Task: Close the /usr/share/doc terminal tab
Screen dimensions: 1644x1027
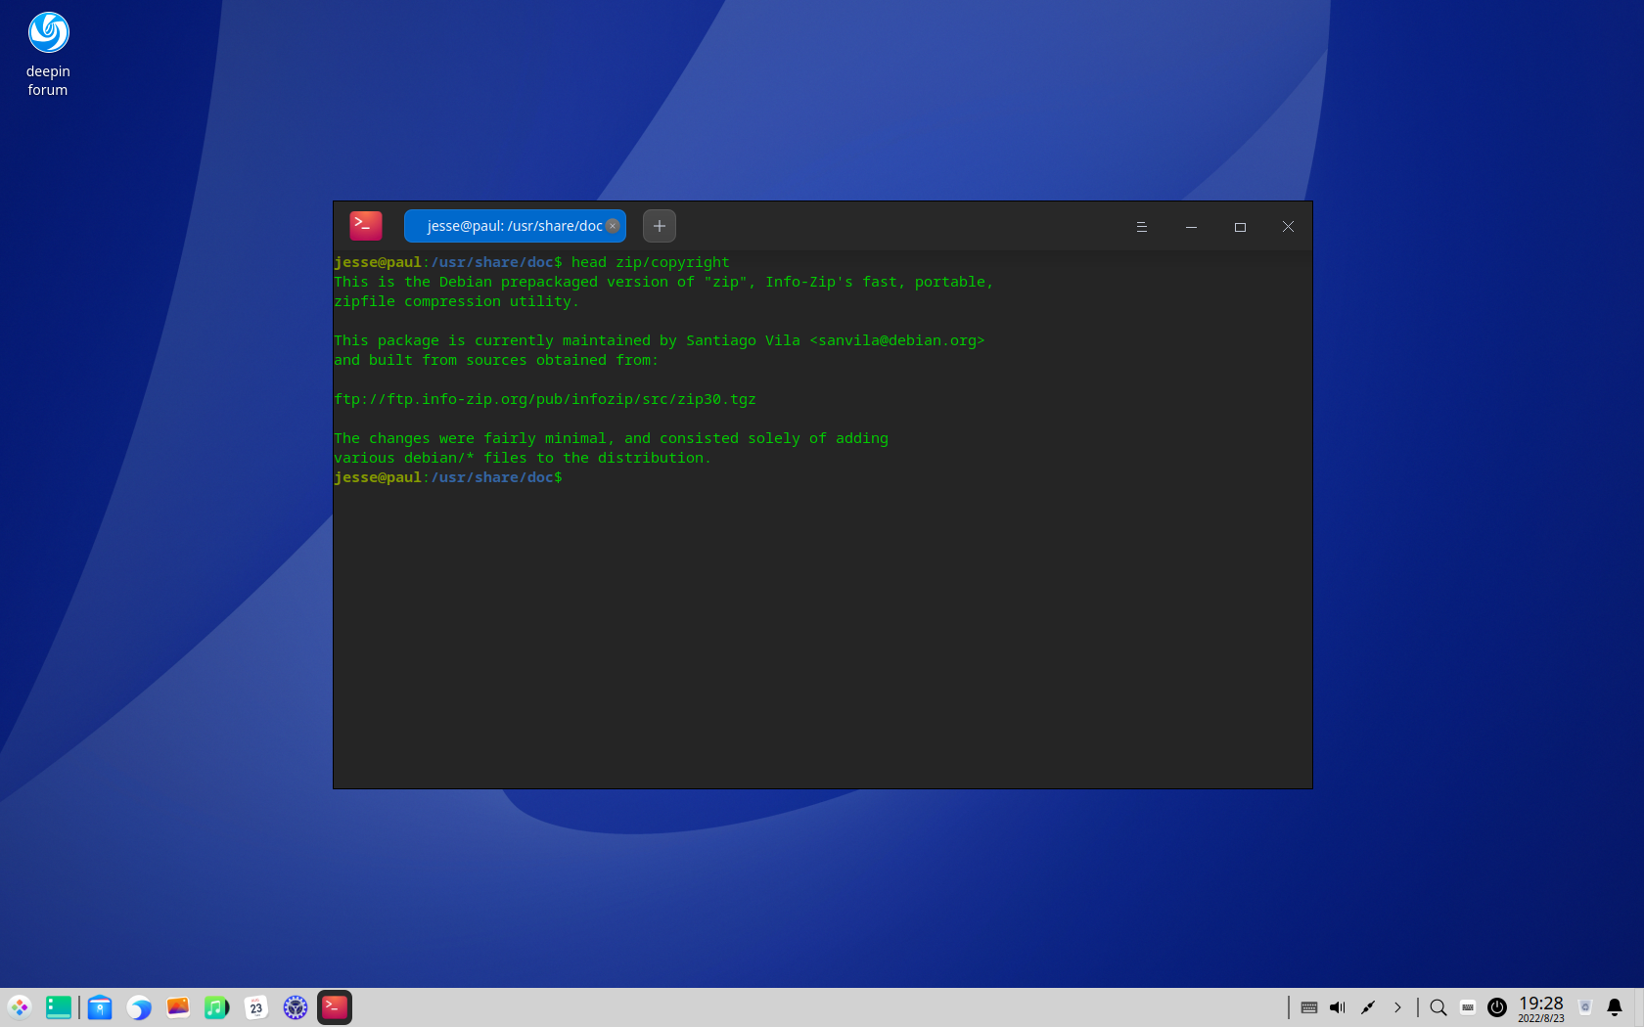Action: 613,226
